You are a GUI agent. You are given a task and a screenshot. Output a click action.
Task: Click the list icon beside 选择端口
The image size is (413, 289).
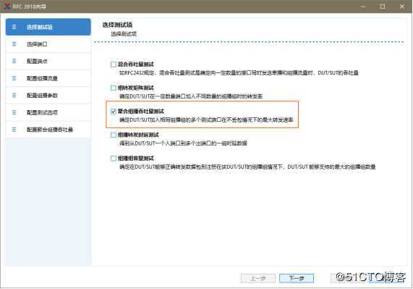tap(14, 43)
